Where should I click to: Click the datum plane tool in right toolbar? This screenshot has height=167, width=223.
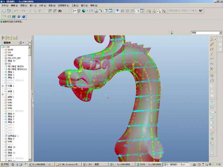211,49
